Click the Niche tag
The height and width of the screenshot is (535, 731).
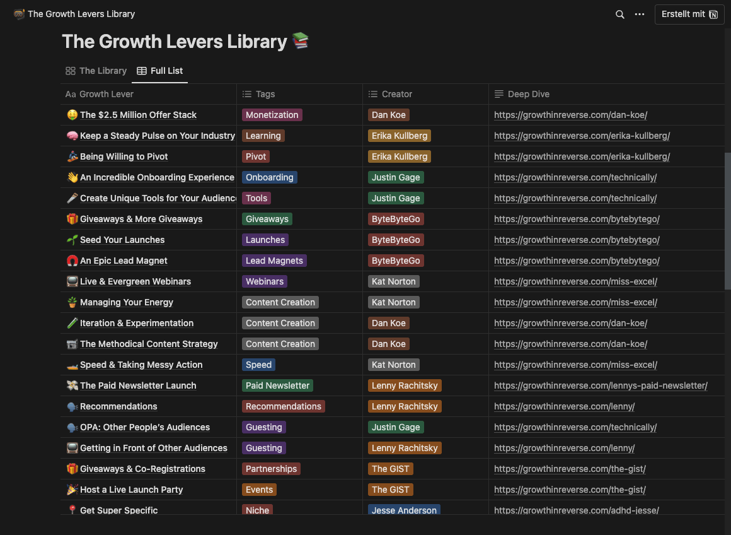[257, 510]
